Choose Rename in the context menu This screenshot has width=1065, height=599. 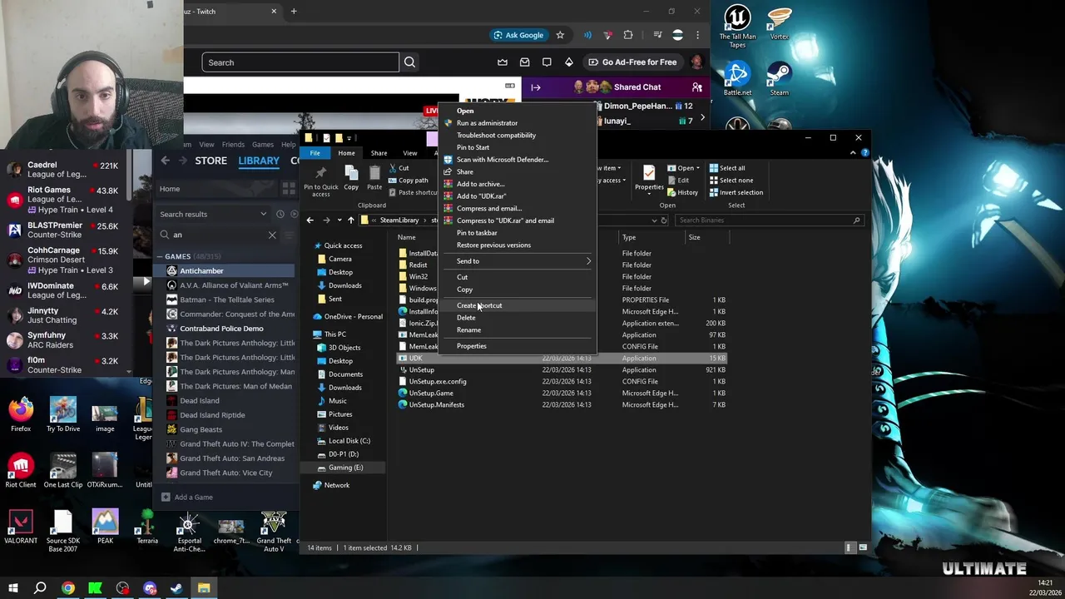click(x=468, y=330)
